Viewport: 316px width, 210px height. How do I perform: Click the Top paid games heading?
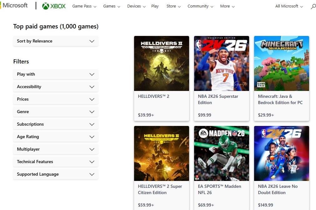click(56, 26)
